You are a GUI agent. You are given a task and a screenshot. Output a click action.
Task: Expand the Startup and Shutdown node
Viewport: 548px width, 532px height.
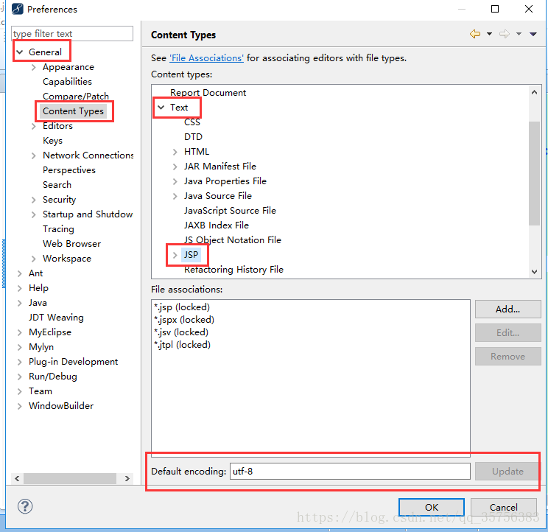[x=34, y=214]
